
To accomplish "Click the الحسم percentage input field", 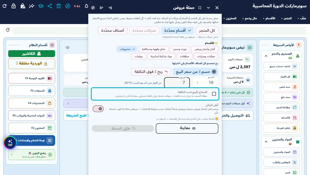I will tap(205, 82).
